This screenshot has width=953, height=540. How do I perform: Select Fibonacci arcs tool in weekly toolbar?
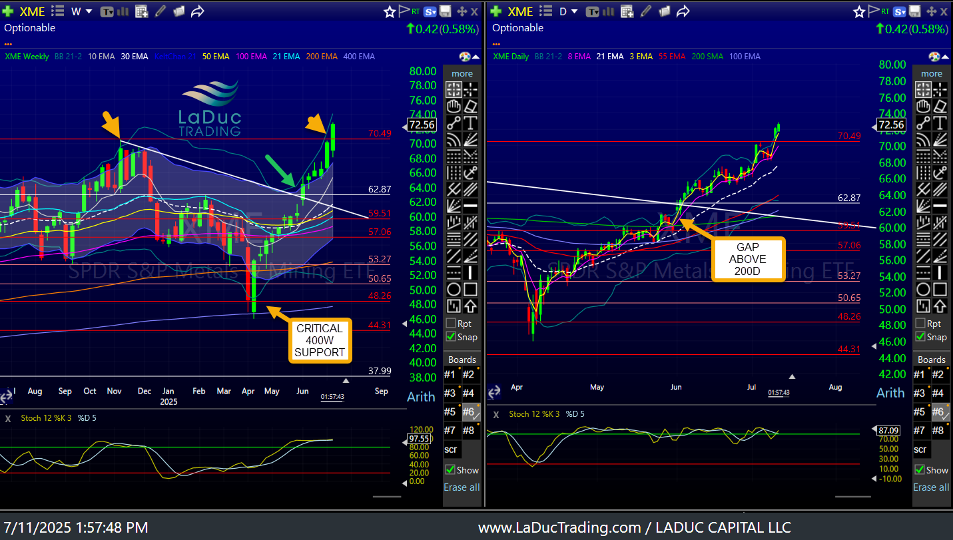(x=454, y=140)
